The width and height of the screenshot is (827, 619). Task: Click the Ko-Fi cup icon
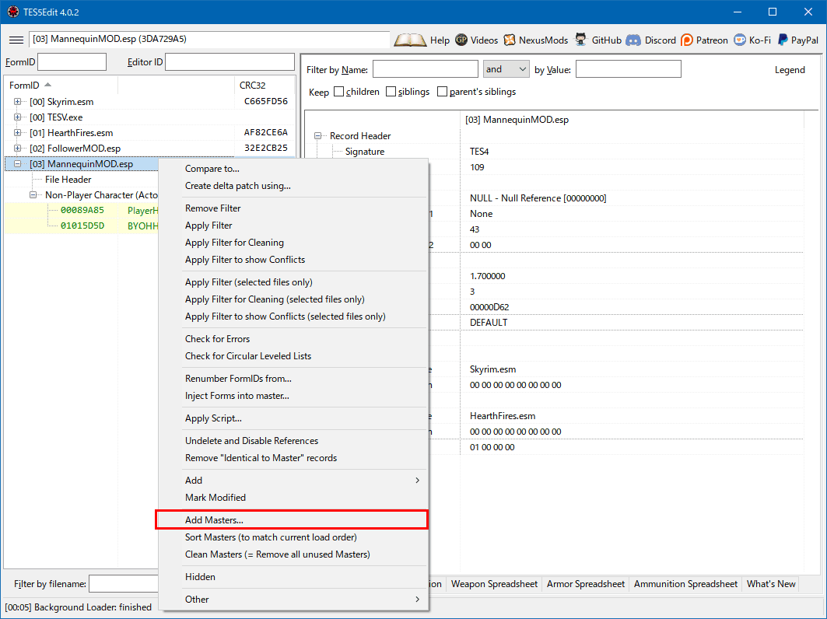coord(740,40)
